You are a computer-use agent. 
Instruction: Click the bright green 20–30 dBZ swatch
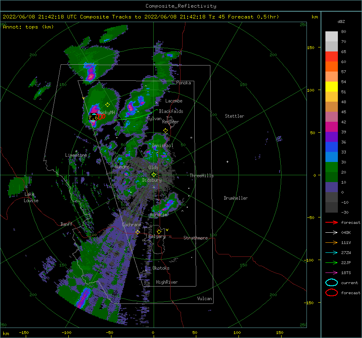coord(331,167)
